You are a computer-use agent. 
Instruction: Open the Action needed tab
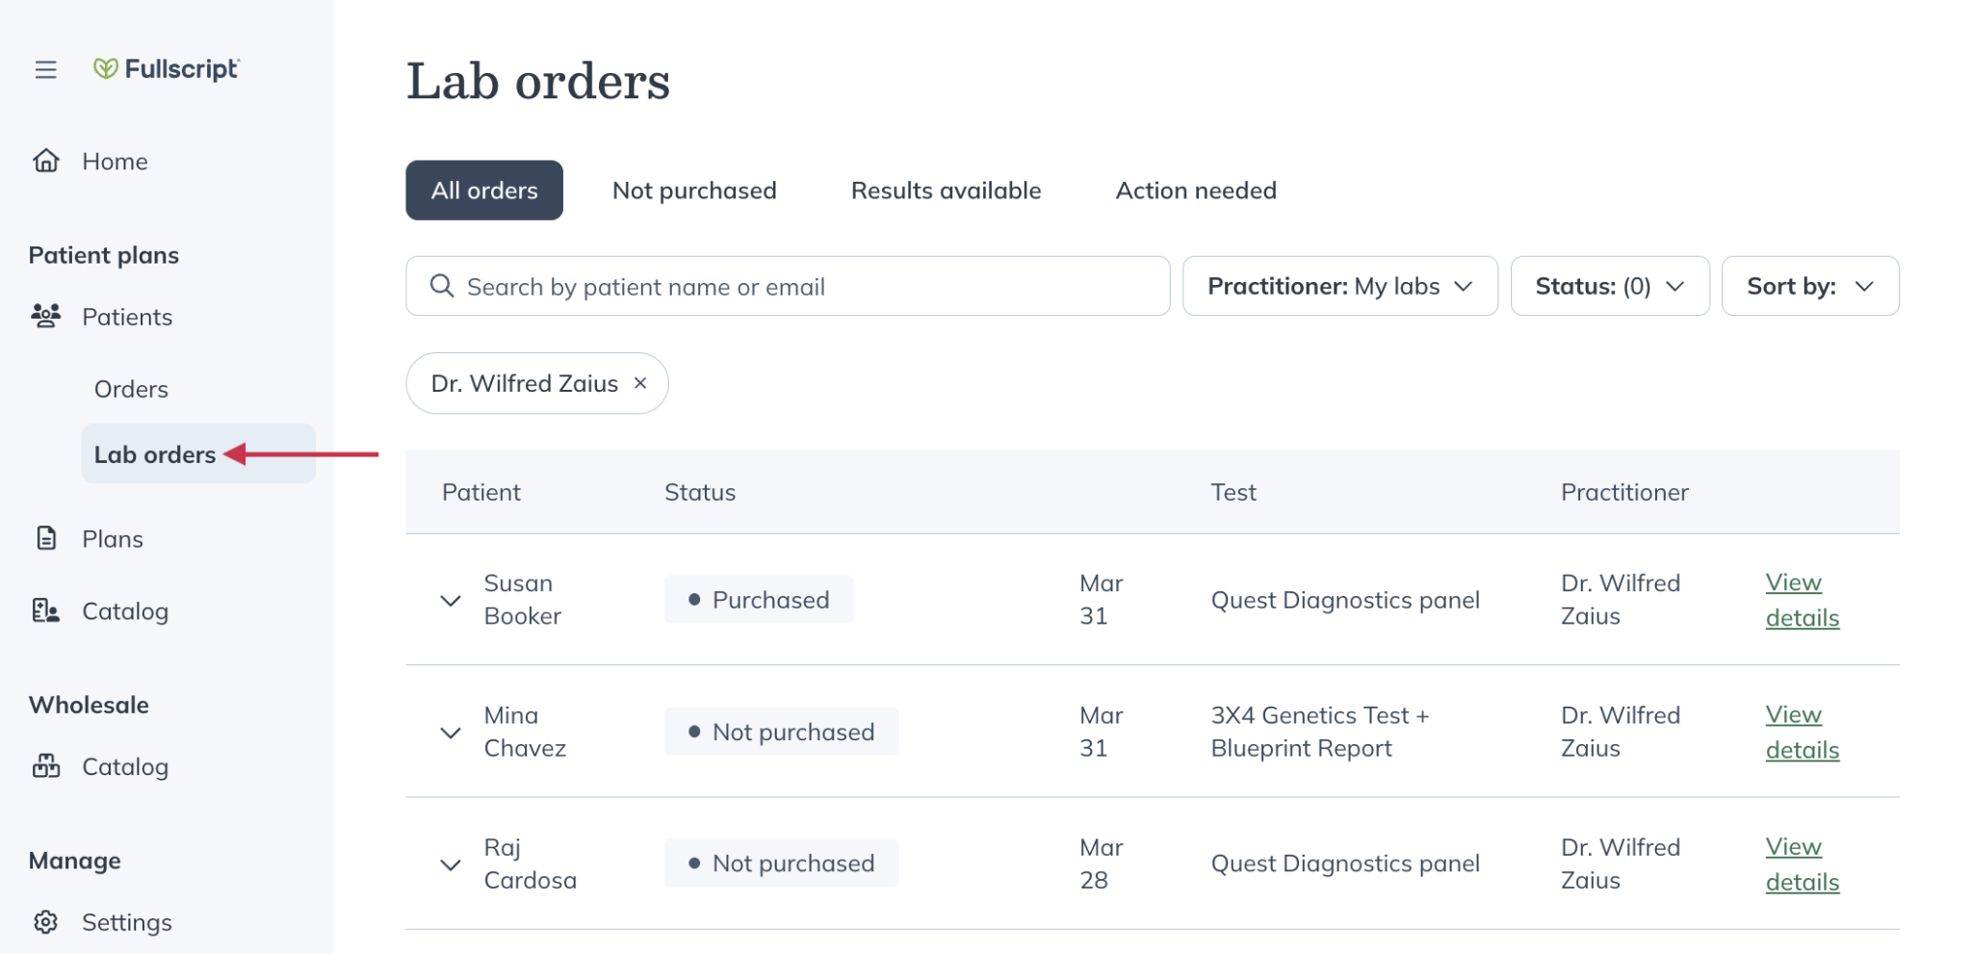coord(1195,190)
